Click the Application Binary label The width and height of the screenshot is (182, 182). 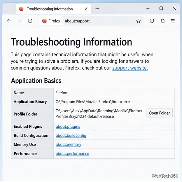[x=30, y=102]
